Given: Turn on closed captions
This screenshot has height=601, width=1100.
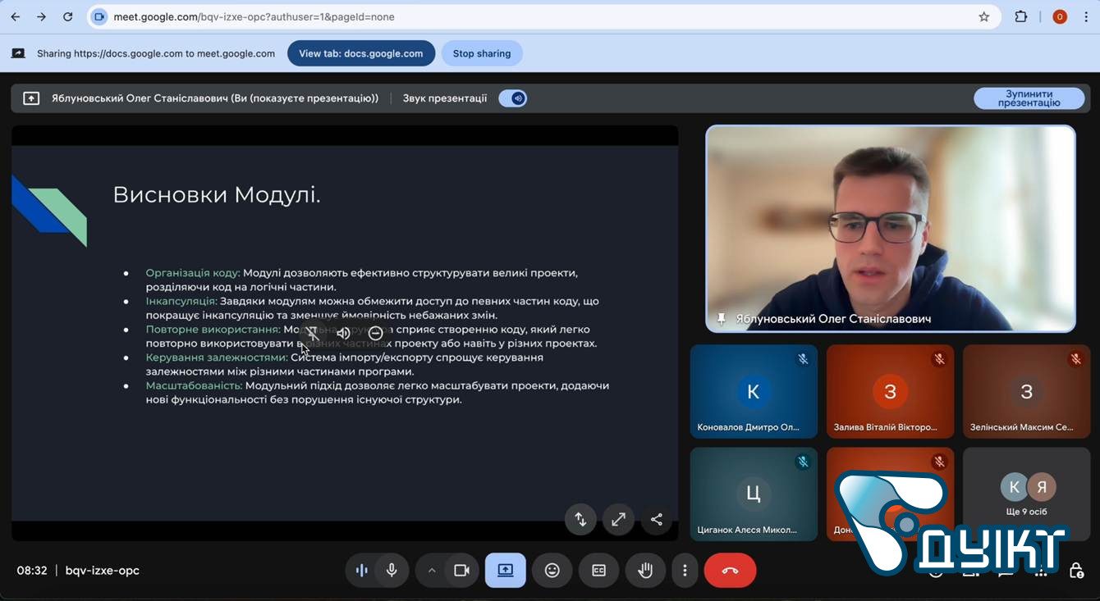Looking at the screenshot, I should point(599,571).
